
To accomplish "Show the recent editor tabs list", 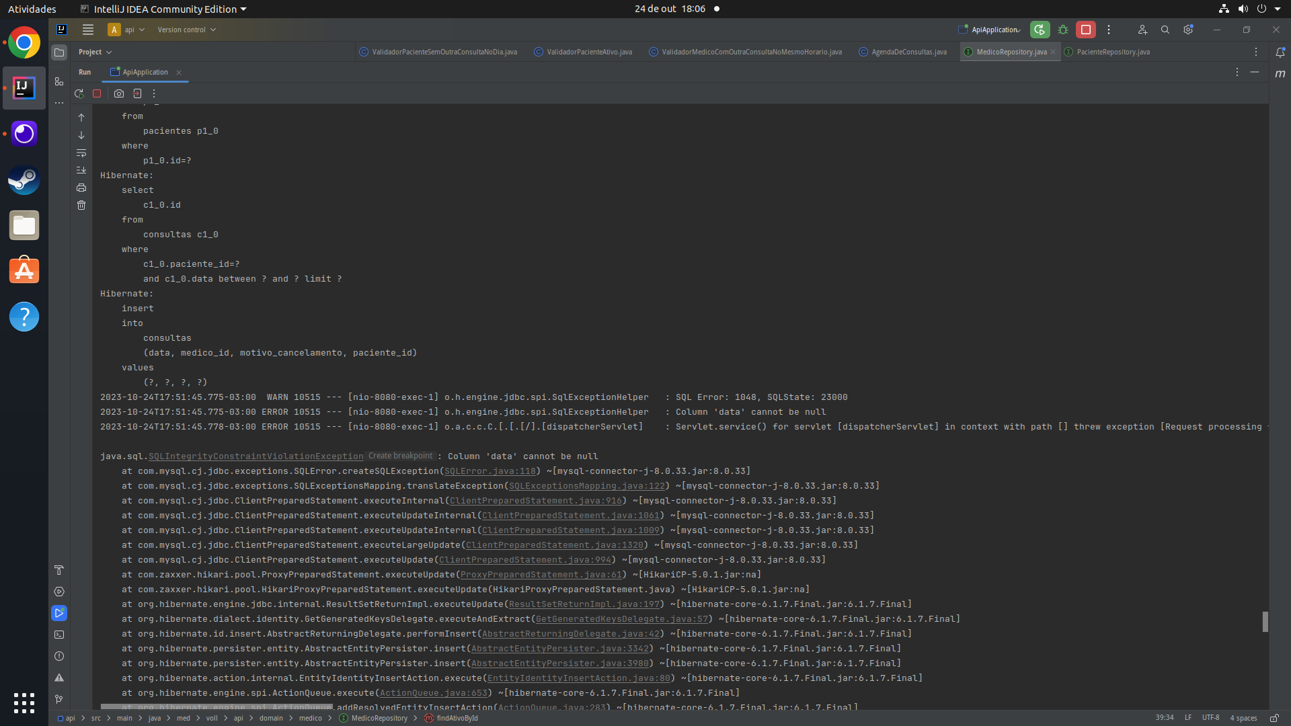I will pos(1256,52).
